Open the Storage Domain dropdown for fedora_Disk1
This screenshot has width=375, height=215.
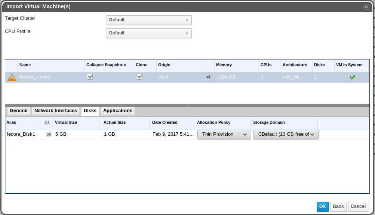286,134
